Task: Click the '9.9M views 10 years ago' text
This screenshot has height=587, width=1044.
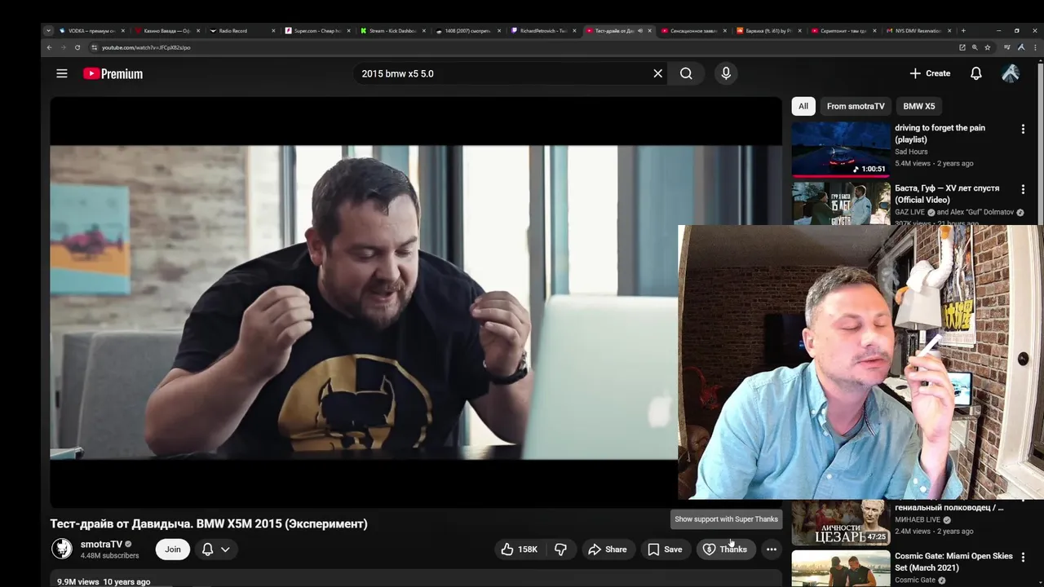Action: click(x=104, y=582)
